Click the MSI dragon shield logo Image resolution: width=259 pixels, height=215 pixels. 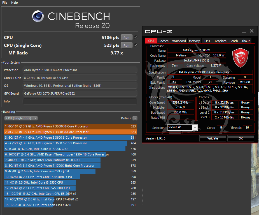240,58
